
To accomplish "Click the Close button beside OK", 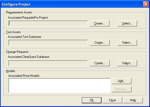I will click(112, 100).
